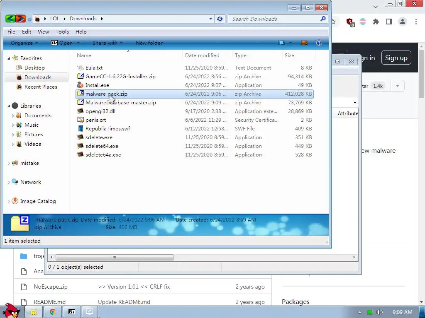Image resolution: width=425 pixels, height=318 pixels.
Task: Click the change view icon in toolbar
Action: tap(281, 43)
